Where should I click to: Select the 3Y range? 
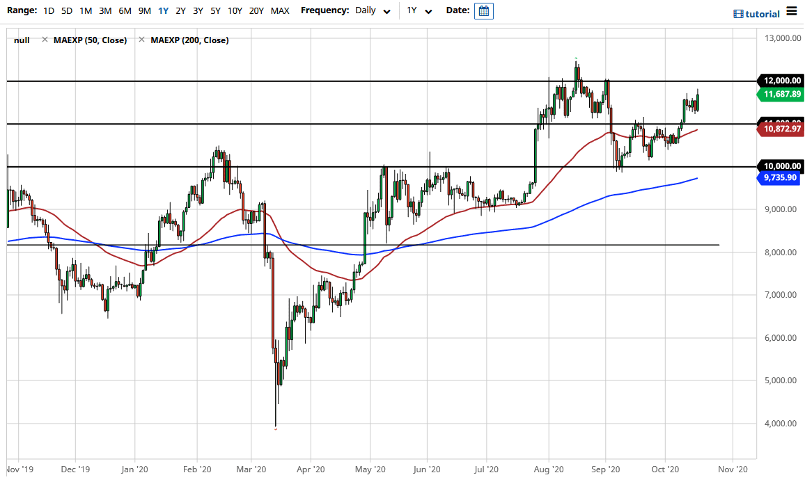coord(198,10)
